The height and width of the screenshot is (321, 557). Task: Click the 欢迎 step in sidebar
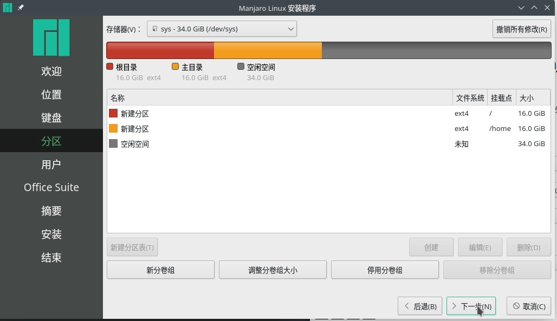[51, 71]
